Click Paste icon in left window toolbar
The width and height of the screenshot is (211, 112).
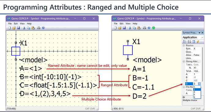(x=33, y=28)
